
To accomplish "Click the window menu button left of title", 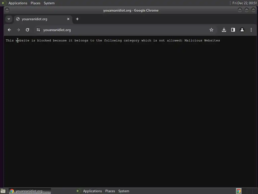I will pos(7,10).
